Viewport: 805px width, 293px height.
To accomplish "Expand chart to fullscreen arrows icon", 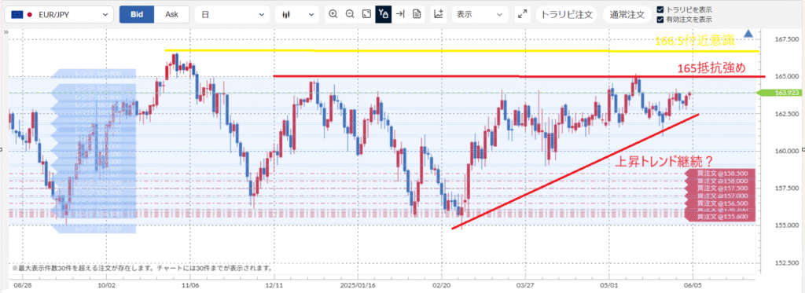I will pyautogui.click(x=523, y=14).
